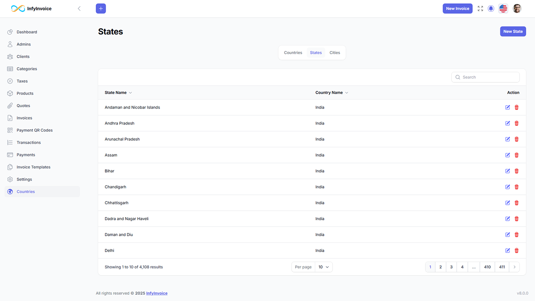This screenshot has width=535, height=301.
Task: Click the New State button
Action: tap(513, 31)
